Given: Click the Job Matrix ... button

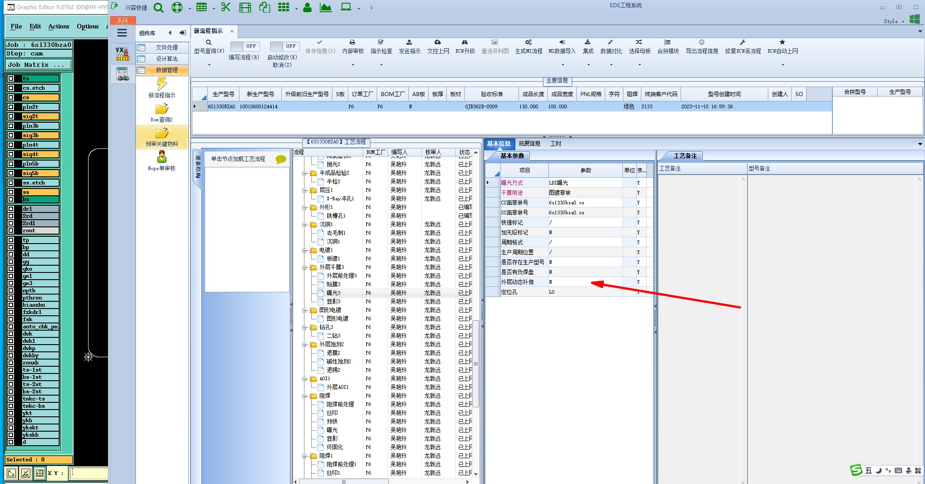Looking at the screenshot, I should (x=39, y=65).
